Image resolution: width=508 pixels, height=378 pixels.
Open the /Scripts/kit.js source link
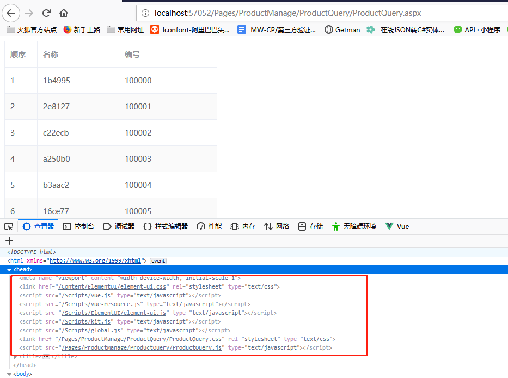[x=86, y=322]
